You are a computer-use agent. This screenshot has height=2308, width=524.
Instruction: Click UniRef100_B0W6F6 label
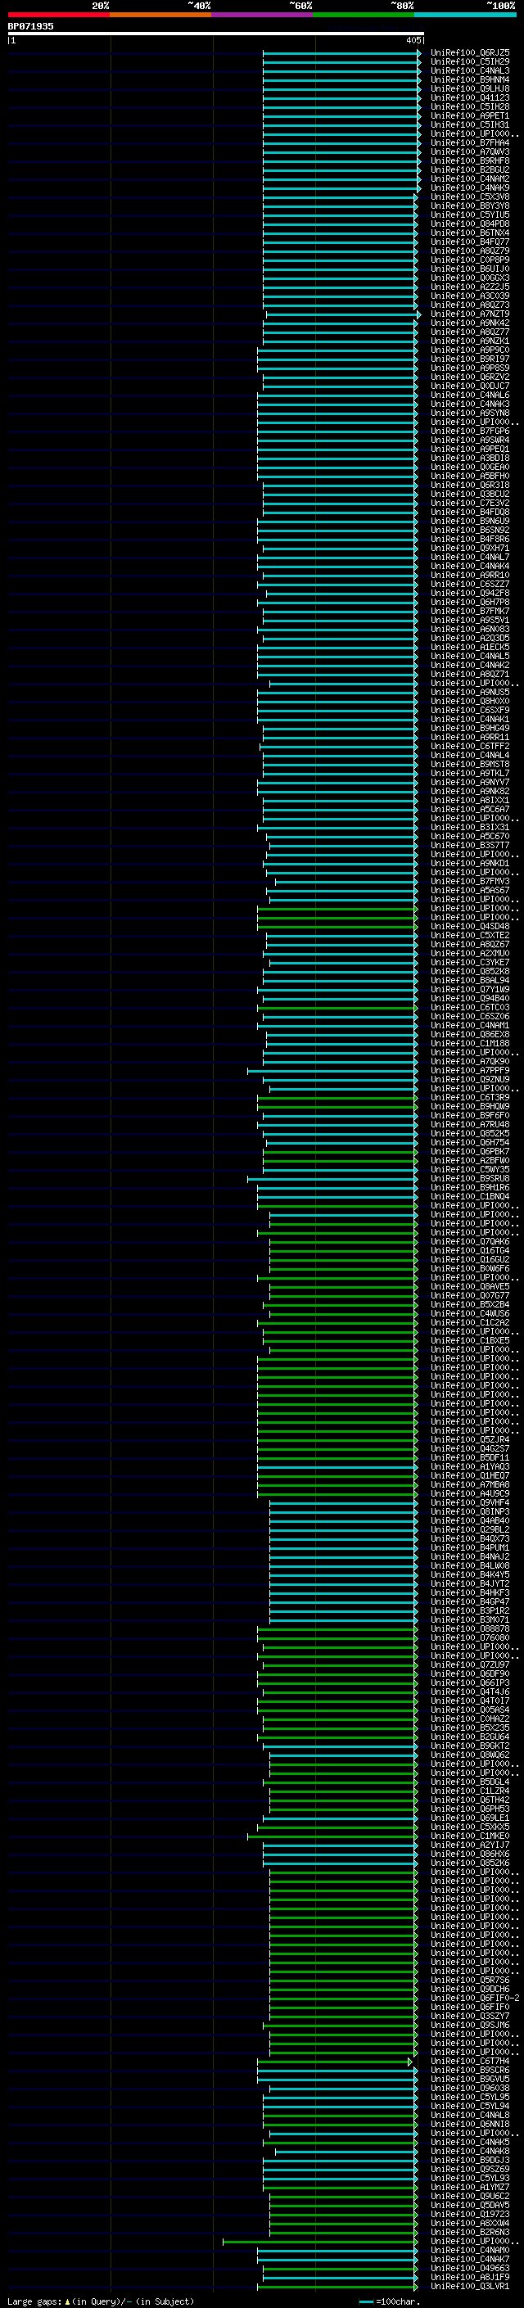click(470, 1267)
